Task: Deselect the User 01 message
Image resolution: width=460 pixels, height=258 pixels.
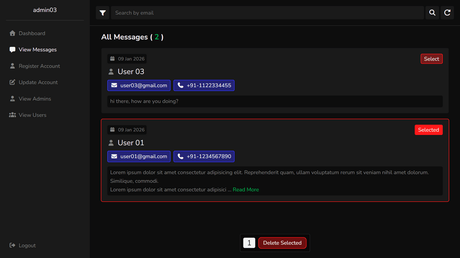Action: point(428,130)
